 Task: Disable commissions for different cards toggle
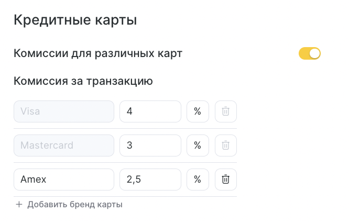309,53
